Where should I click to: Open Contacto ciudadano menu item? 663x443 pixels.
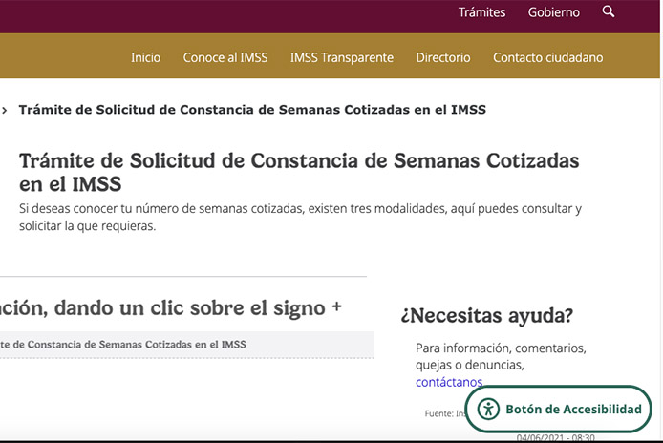547,57
